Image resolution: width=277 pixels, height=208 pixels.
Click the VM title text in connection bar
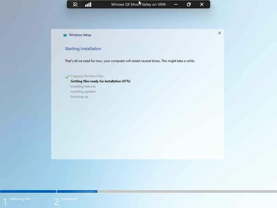point(138,4)
